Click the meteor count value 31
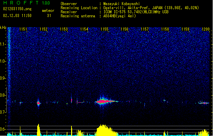 point(49,16)
